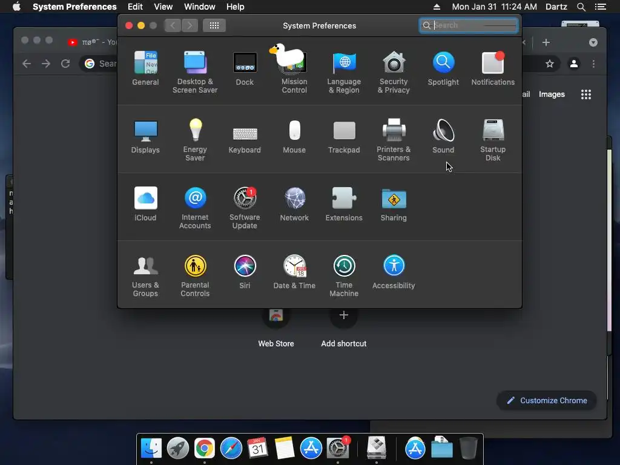Open Chrome's tab search dropdown arrow

pos(593,42)
